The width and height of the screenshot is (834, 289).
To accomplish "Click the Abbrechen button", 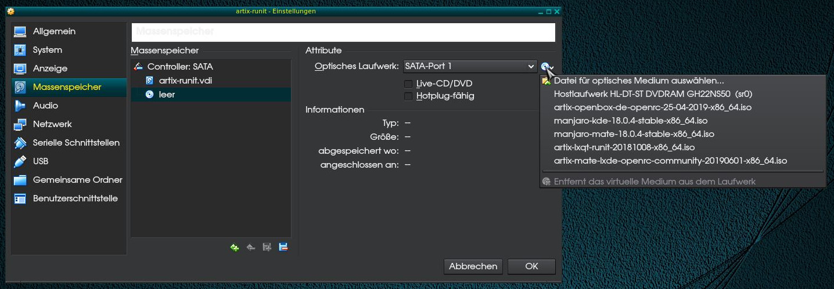I will (473, 266).
